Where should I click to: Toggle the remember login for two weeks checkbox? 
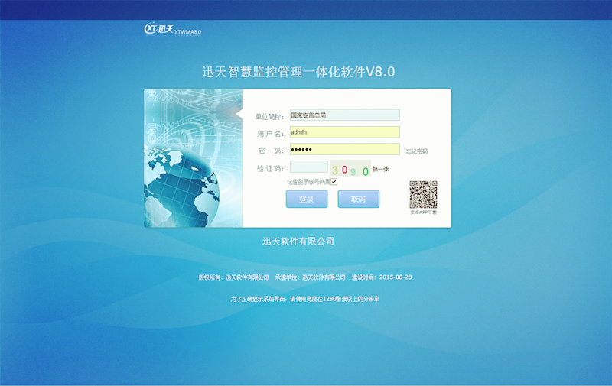[334, 182]
